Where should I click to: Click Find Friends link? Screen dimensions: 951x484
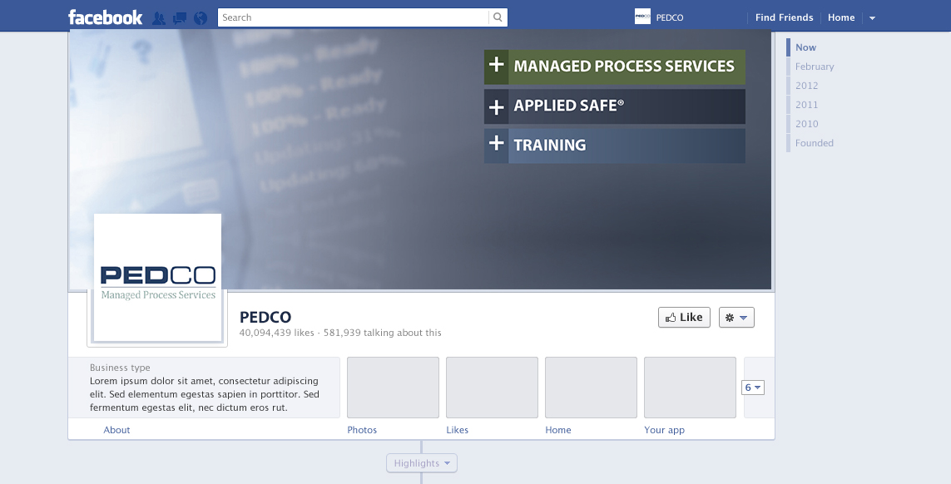pos(785,17)
